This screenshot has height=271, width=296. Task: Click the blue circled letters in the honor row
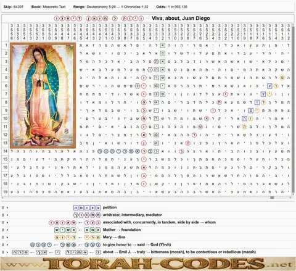pos(65,244)
